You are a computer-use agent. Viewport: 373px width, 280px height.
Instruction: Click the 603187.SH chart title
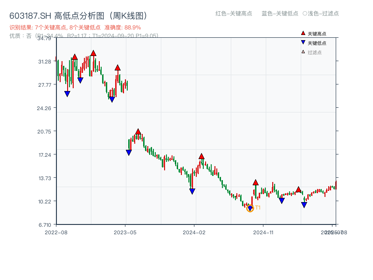[78, 15]
